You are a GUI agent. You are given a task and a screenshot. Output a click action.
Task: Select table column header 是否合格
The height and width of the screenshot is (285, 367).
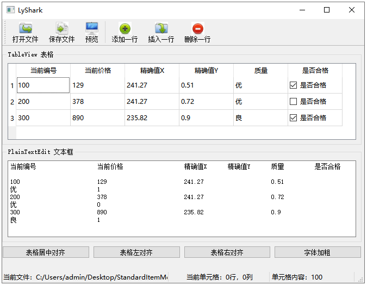(x=315, y=70)
